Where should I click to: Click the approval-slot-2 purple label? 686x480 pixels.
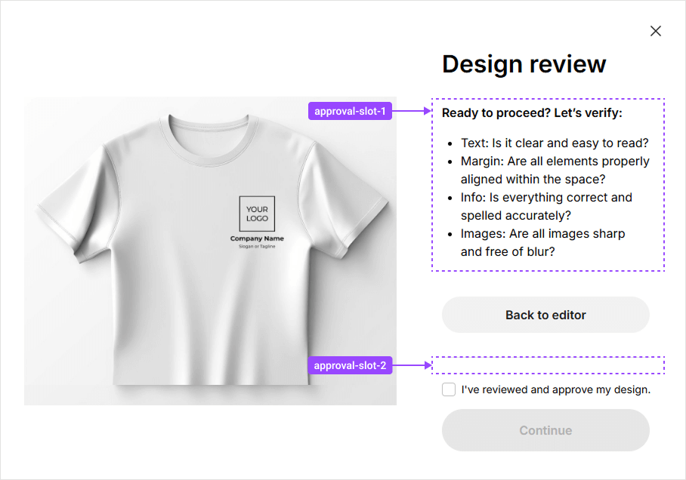click(350, 365)
